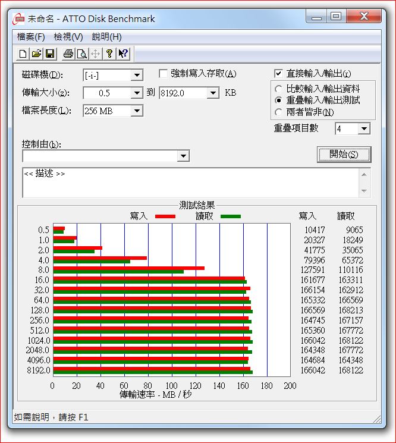The width and height of the screenshot is (396, 443).
Task: Click the status bar F1 help text
Action: (51, 417)
